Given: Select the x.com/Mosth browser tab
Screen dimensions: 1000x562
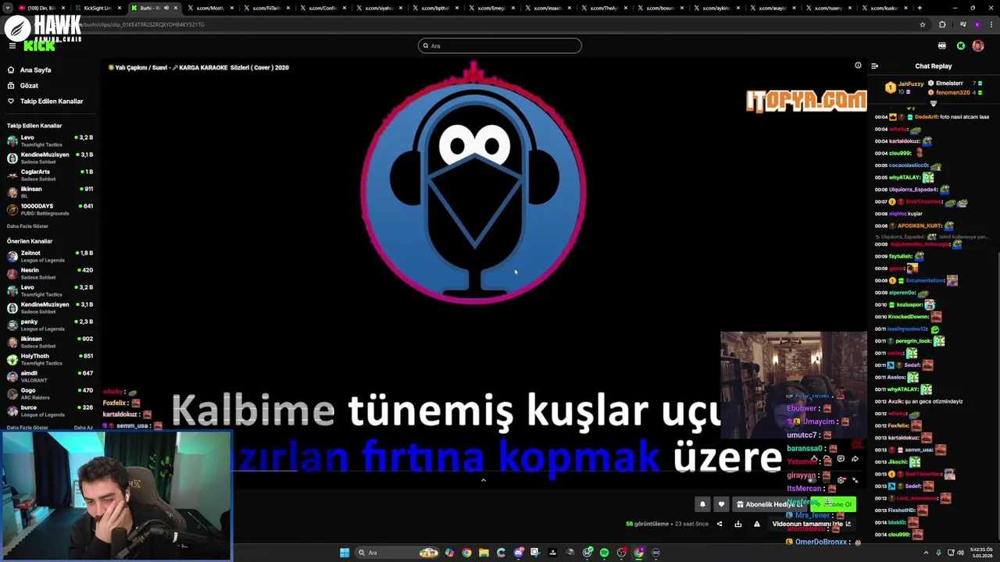Looking at the screenshot, I should (x=209, y=8).
